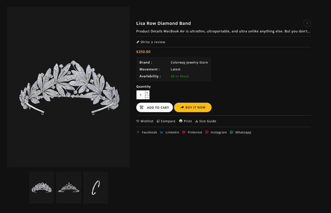Select the leaf tiara thumbnail

point(42,187)
